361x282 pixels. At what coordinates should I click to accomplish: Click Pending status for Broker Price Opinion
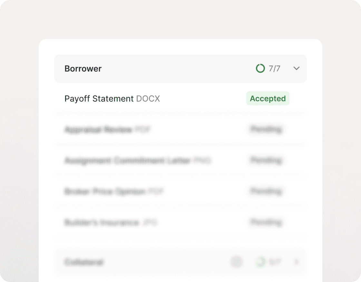266,191
